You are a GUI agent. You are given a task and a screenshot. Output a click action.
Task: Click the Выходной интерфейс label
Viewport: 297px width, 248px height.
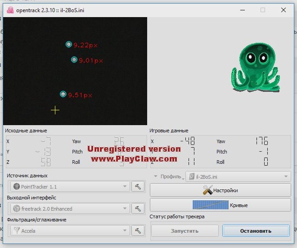(31, 198)
